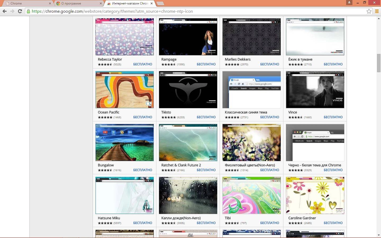Open the Ocean Pacific theme thumbnail
The height and width of the screenshot is (238, 381).
click(125, 90)
